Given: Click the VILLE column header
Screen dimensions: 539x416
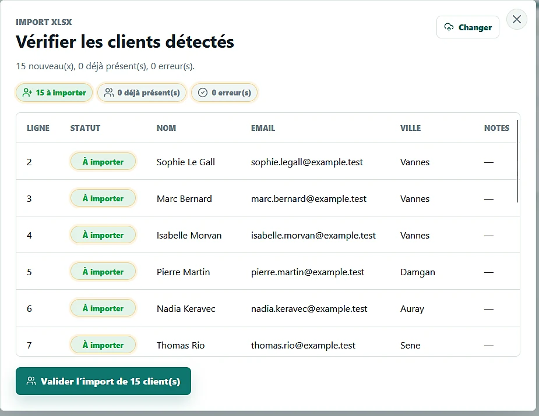Looking at the screenshot, I should tap(410, 128).
